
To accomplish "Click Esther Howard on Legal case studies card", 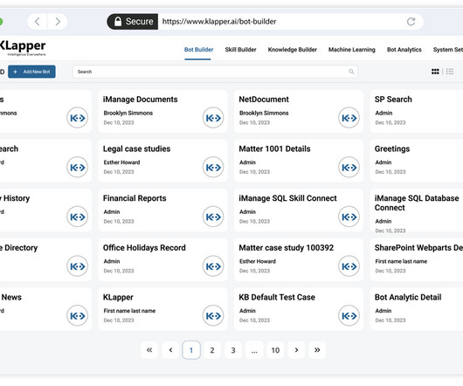I will pyautogui.click(x=121, y=162).
